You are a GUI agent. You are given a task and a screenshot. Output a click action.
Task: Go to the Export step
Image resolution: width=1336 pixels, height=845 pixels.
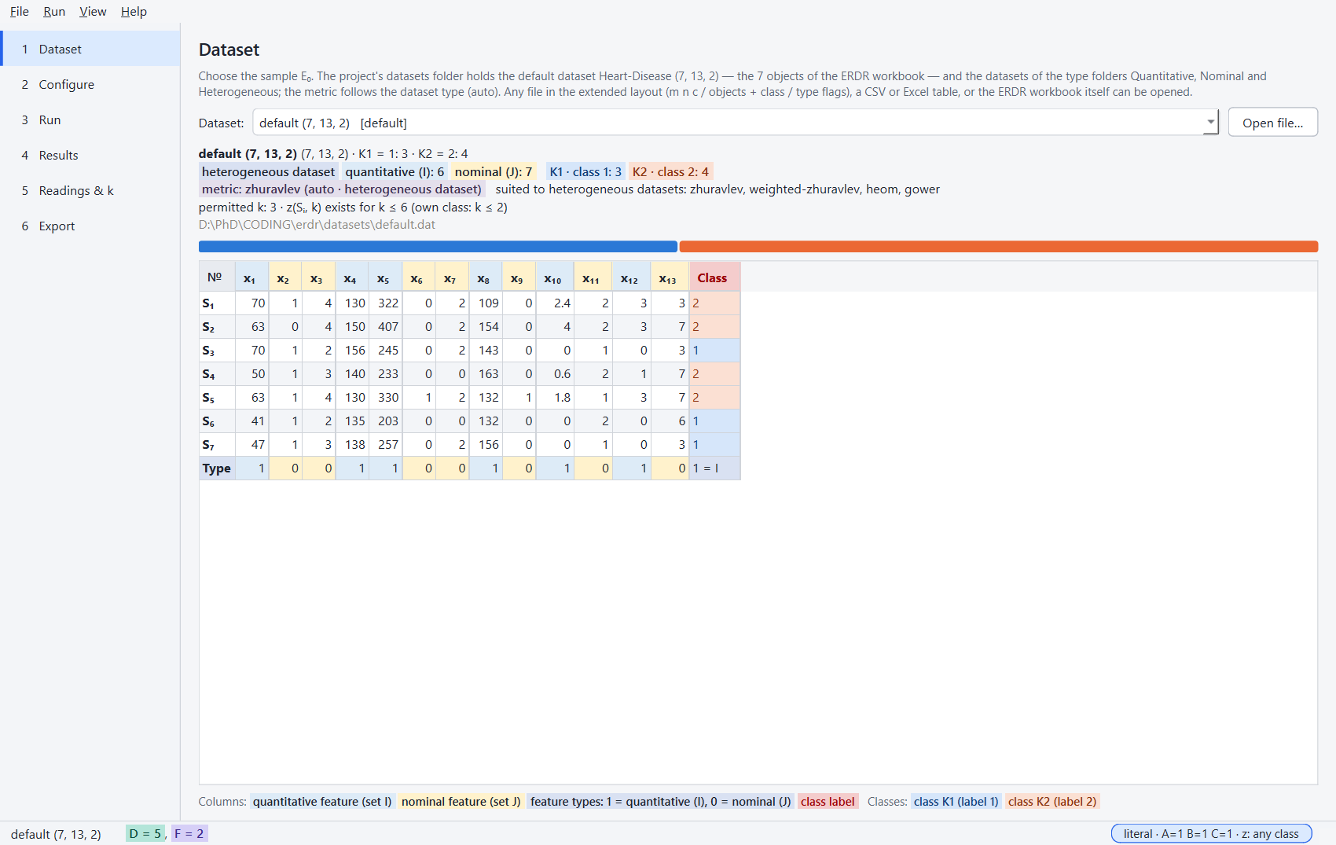90,226
